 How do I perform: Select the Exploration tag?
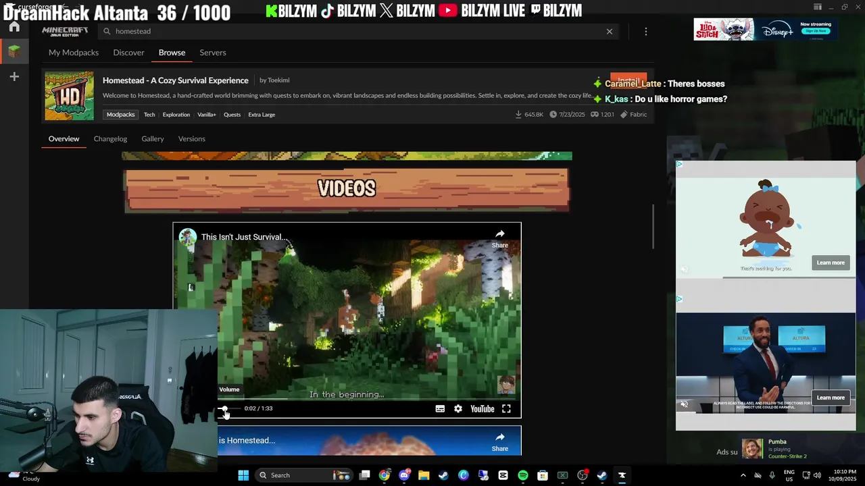click(x=176, y=115)
